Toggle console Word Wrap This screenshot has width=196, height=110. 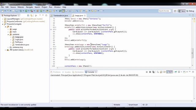(164, 72)
